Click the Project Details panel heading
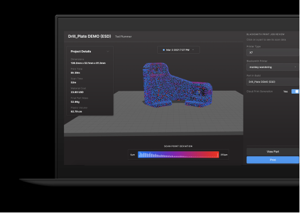 pyautogui.click(x=81, y=51)
